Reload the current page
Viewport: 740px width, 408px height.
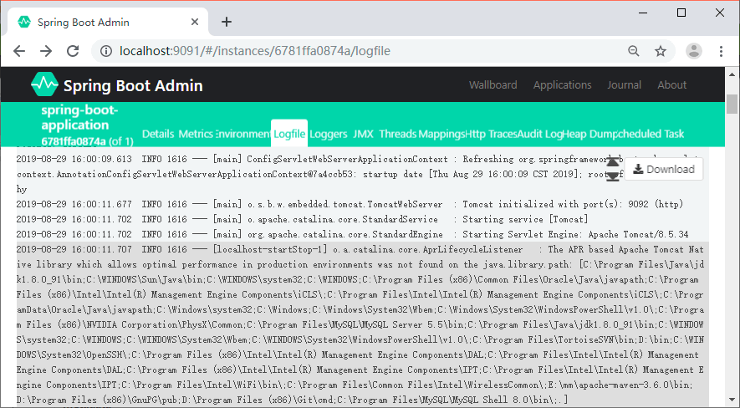coord(73,51)
